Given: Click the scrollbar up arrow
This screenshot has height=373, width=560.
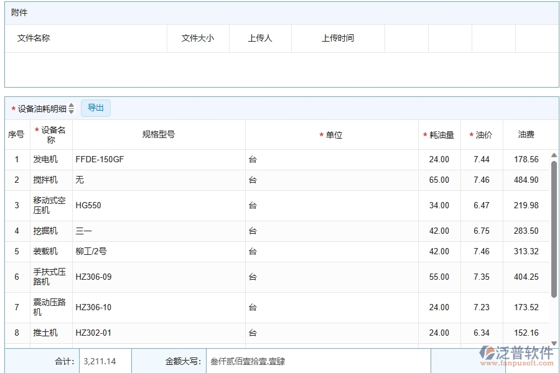Looking at the screenshot, I should 554,154.
